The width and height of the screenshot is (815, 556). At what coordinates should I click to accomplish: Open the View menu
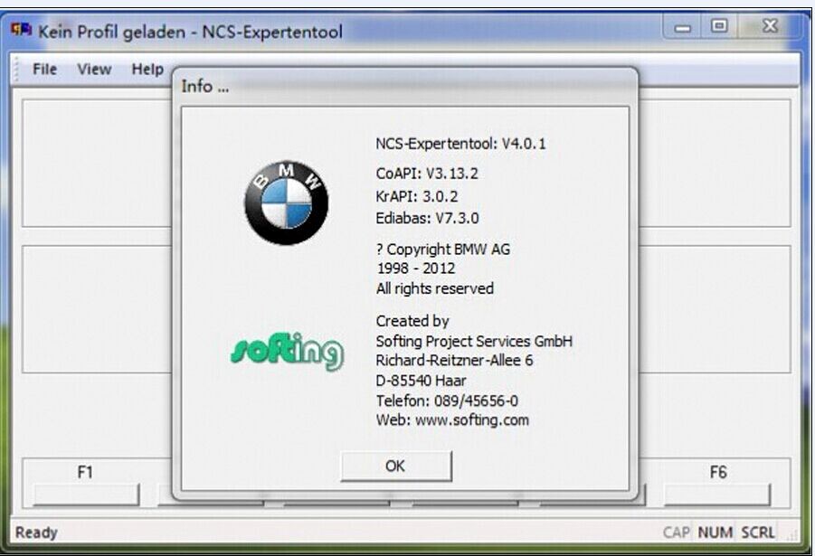click(93, 69)
